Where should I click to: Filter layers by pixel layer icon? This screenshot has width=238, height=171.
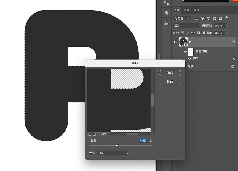(196, 19)
